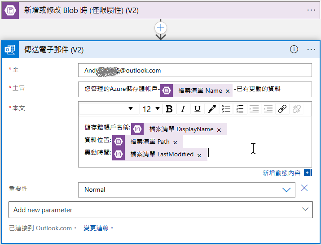Click the 資料位置: label in body
This screenshot has height=245, width=321.
tap(98, 140)
